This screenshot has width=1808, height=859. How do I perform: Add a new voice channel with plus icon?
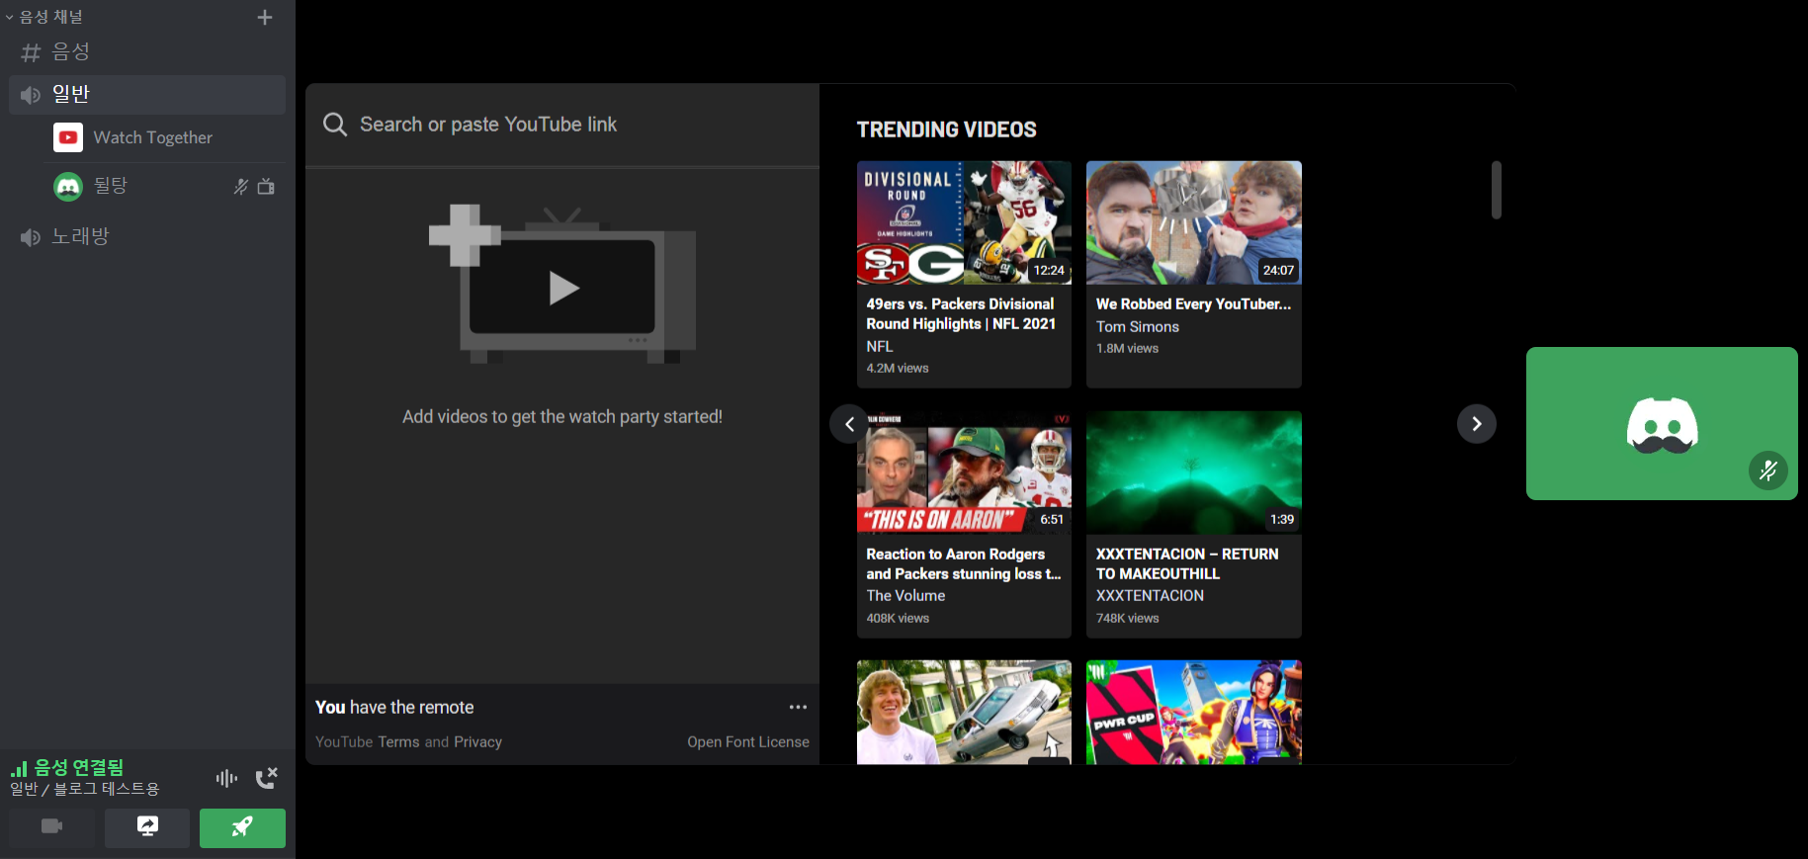[264, 18]
